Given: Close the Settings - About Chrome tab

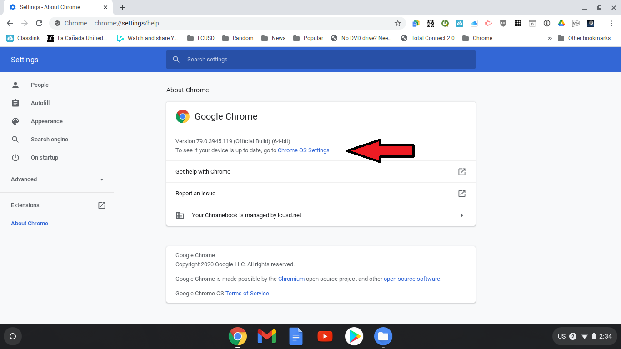Looking at the screenshot, I should click(x=105, y=7).
